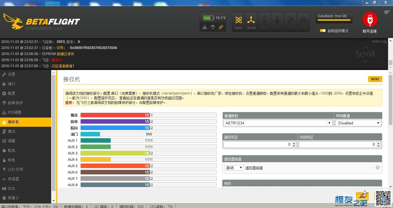Click the 方向死区 input field
The width and height of the screenshot is (393, 208).
340,145
